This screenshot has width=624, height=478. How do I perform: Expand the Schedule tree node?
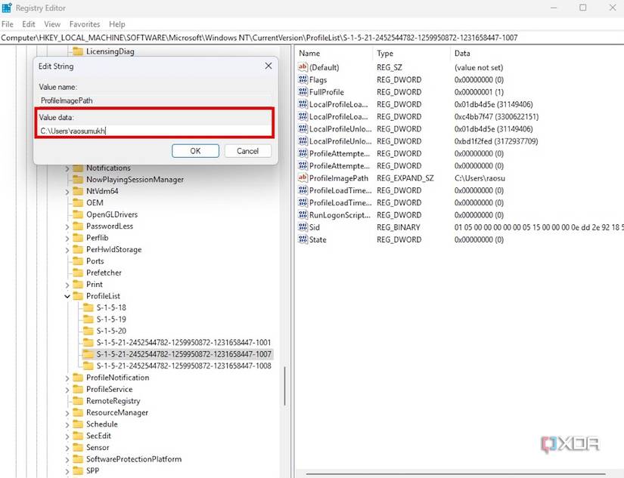pyautogui.click(x=67, y=424)
